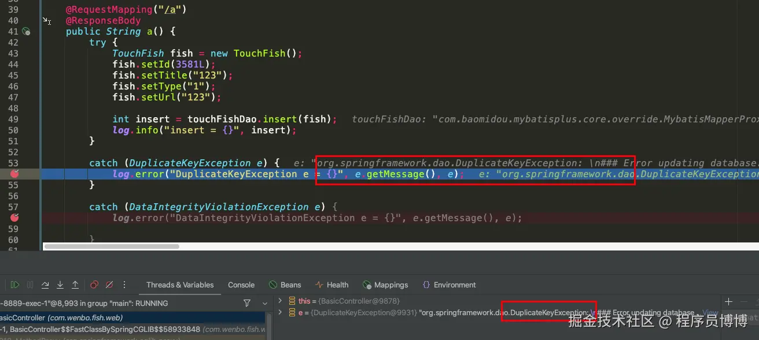Screen dimensions: 759x340
Task: Toggle Mute Breakpoints
Action: click(109, 285)
